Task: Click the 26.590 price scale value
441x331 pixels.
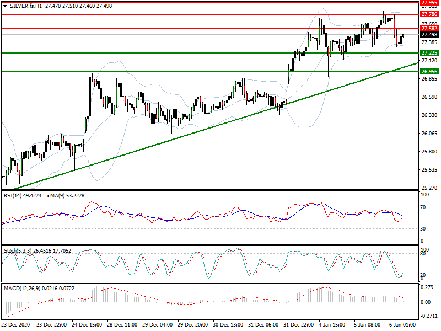Action: [x=429, y=97]
